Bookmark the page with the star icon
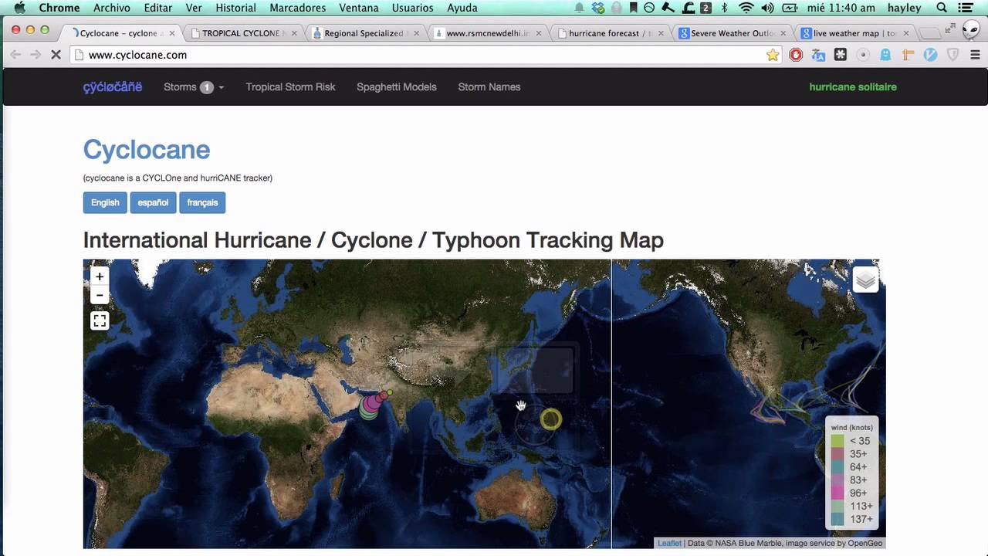This screenshot has width=988, height=556. 773,55
